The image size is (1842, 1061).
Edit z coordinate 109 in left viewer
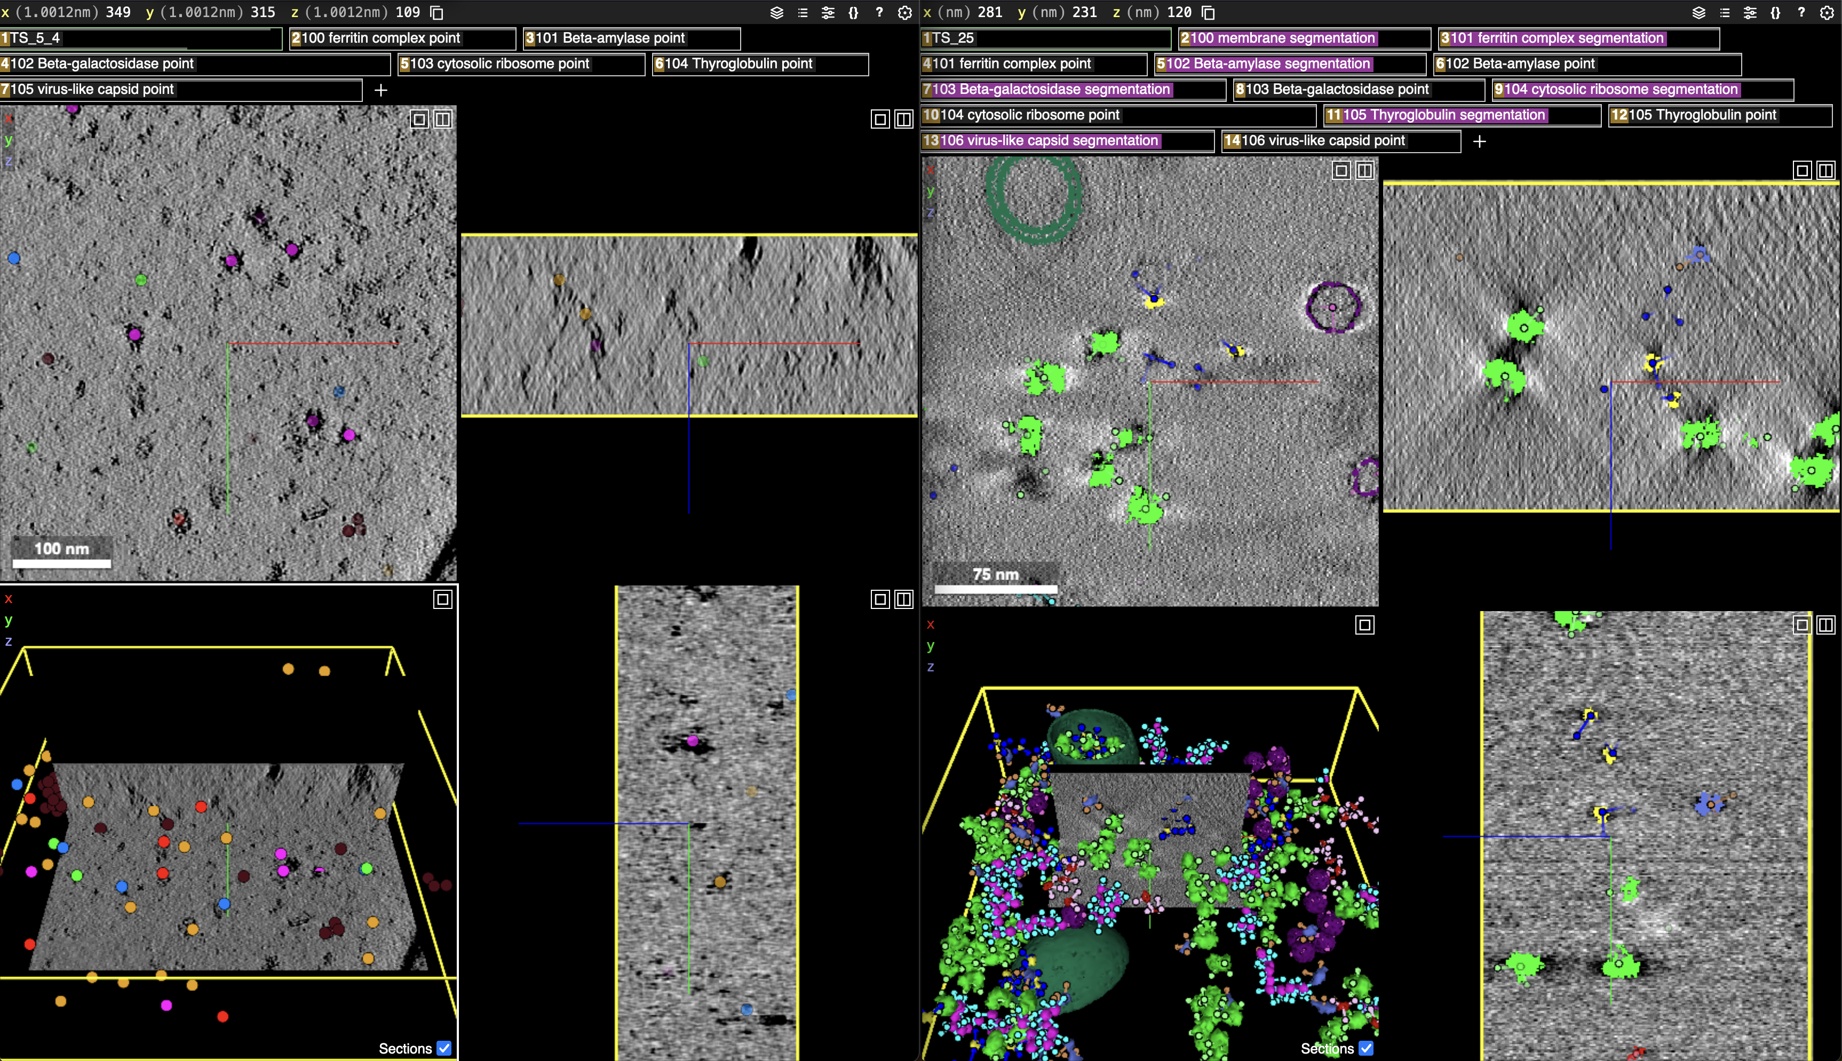408,12
